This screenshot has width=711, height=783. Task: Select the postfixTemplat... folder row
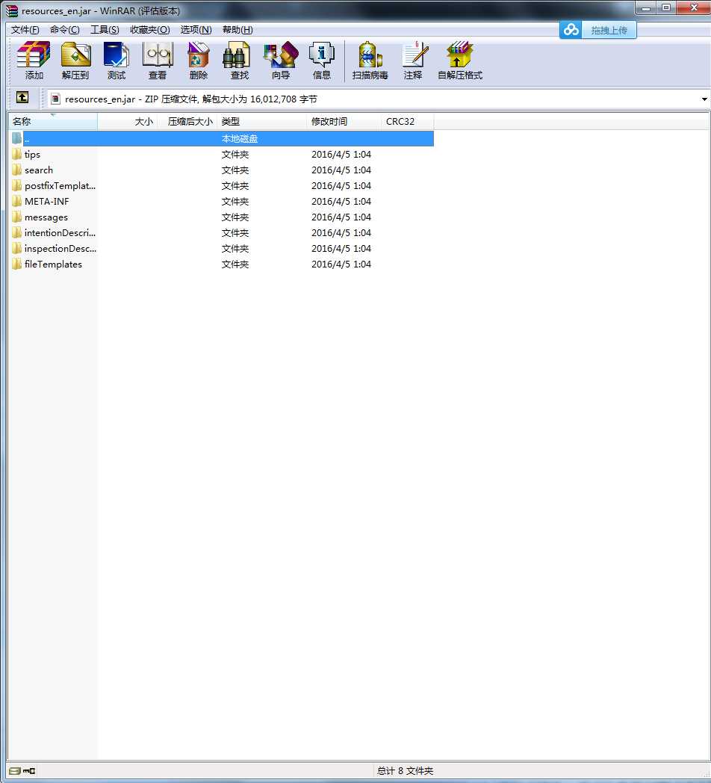click(x=221, y=186)
